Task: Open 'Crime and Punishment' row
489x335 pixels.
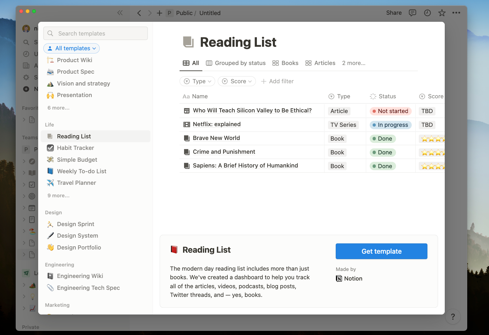Action: pyautogui.click(x=224, y=152)
